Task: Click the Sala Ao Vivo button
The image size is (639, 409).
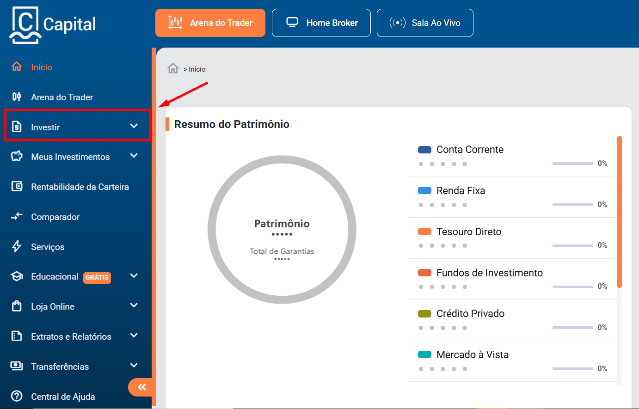Action: point(425,23)
